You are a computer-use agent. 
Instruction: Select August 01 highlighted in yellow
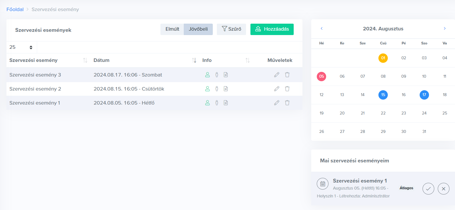[383, 58]
